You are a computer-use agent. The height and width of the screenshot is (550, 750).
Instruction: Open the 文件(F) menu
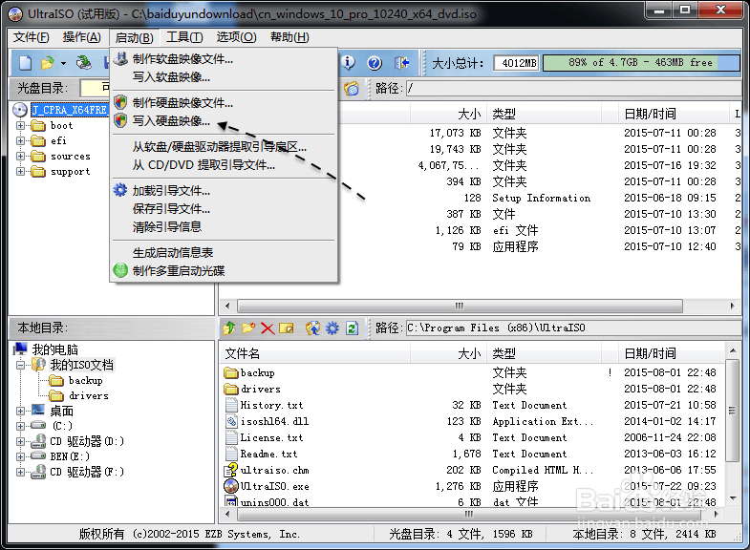(32, 37)
